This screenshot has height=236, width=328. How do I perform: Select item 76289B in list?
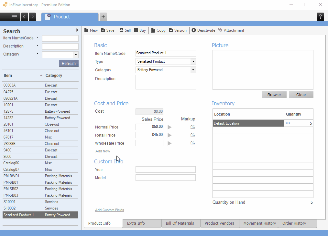tap(40, 144)
